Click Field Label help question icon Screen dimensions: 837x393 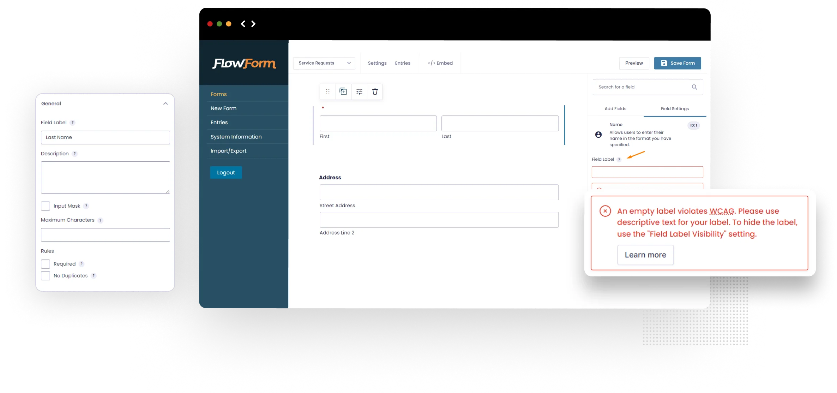click(73, 123)
